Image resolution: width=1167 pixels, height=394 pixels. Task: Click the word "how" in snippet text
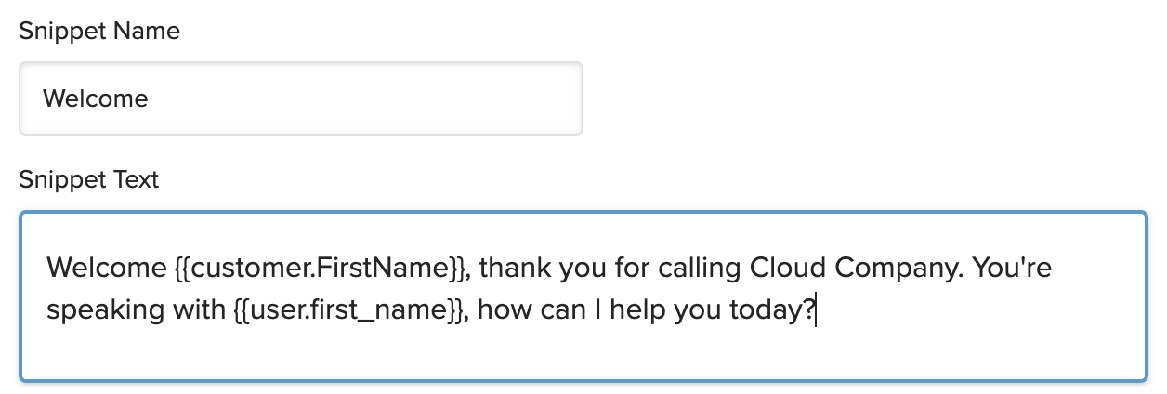click(x=505, y=309)
